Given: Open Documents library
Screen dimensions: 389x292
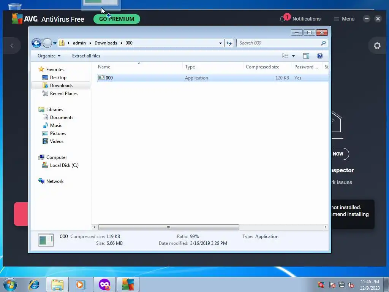Looking at the screenshot, I should 62,117.
